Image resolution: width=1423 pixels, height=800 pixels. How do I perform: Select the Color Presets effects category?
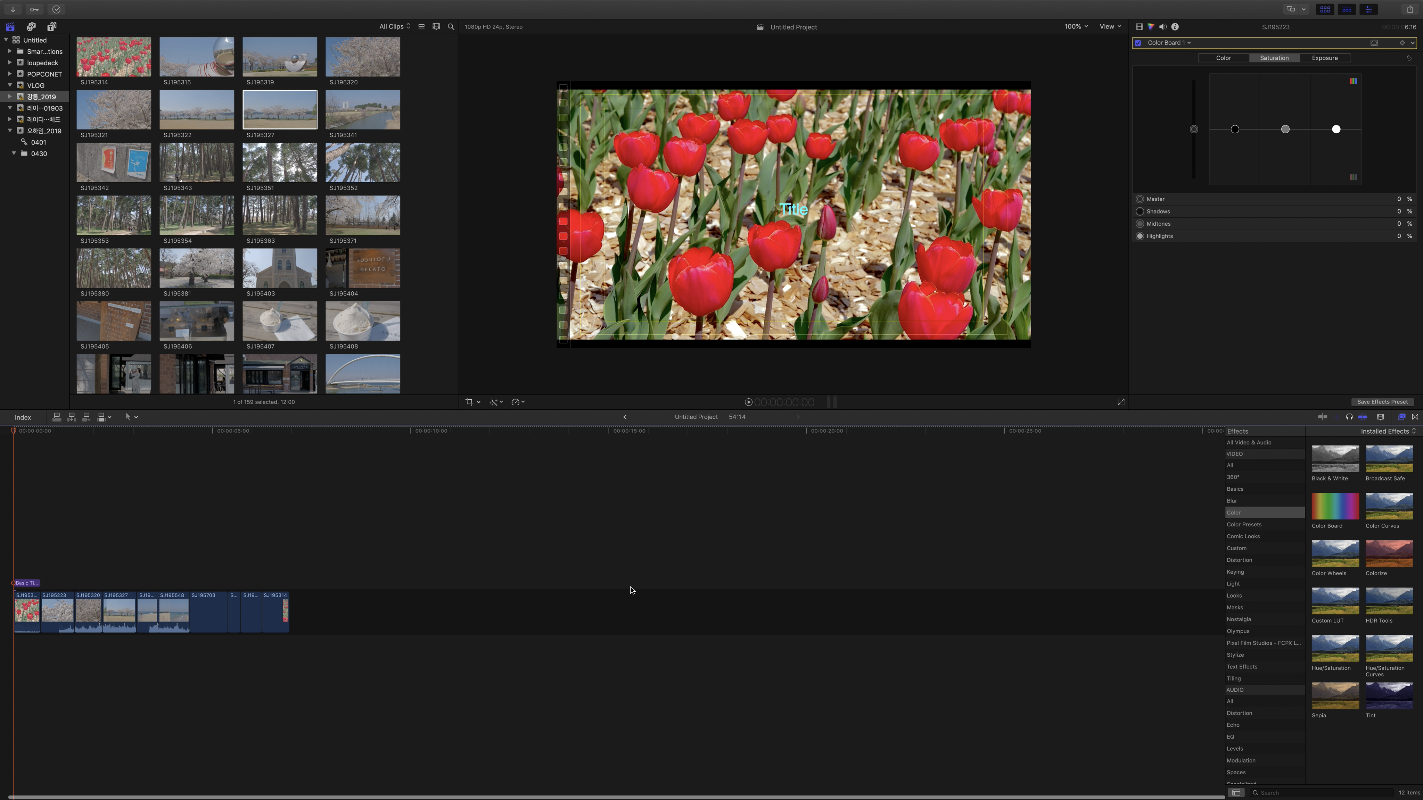[1244, 525]
